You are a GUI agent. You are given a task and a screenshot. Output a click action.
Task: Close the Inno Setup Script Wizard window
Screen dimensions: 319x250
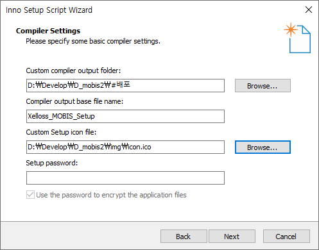309,10
